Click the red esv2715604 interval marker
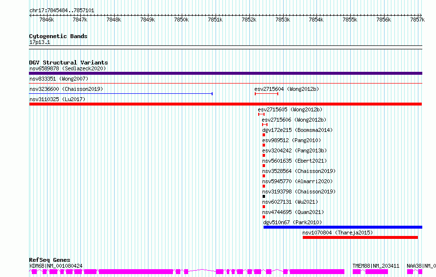The height and width of the screenshot is (277, 436). [266, 94]
